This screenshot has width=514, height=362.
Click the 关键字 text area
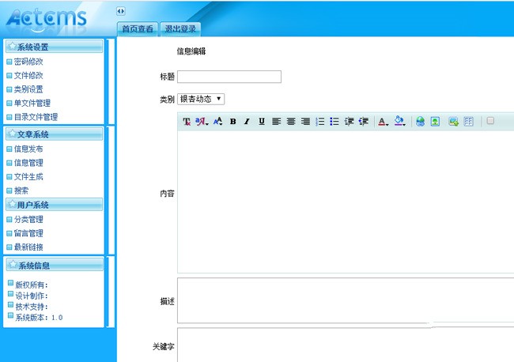point(346,345)
